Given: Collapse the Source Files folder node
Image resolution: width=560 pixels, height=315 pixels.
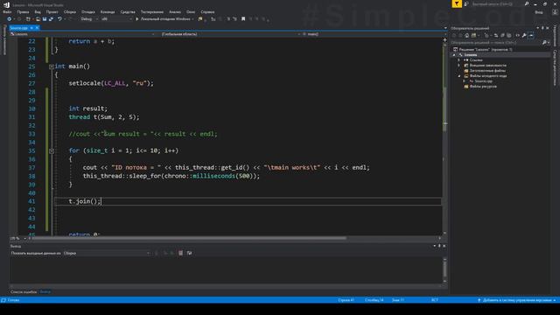Looking at the screenshot, I should (458, 76).
